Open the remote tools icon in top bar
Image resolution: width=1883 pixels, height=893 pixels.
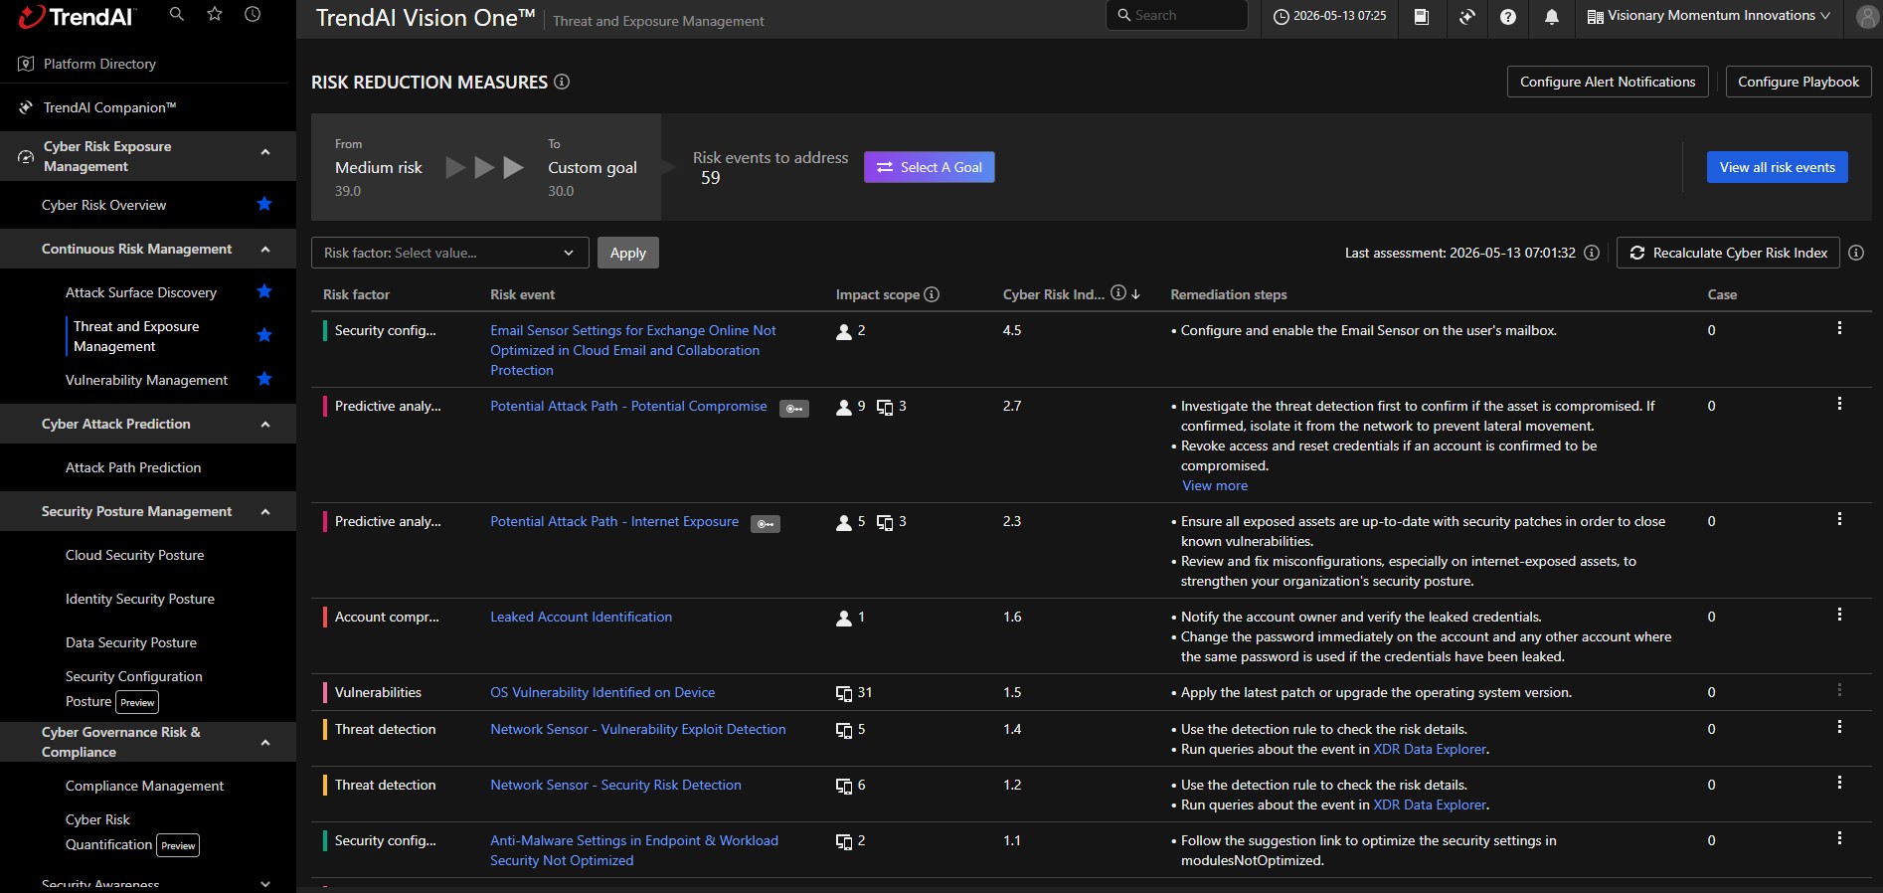click(x=1466, y=16)
